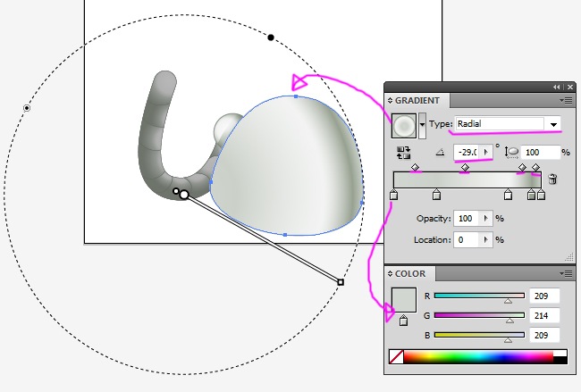Click the gradient annotator end square handle
Viewport: 581px width, 392px height.
tap(341, 282)
